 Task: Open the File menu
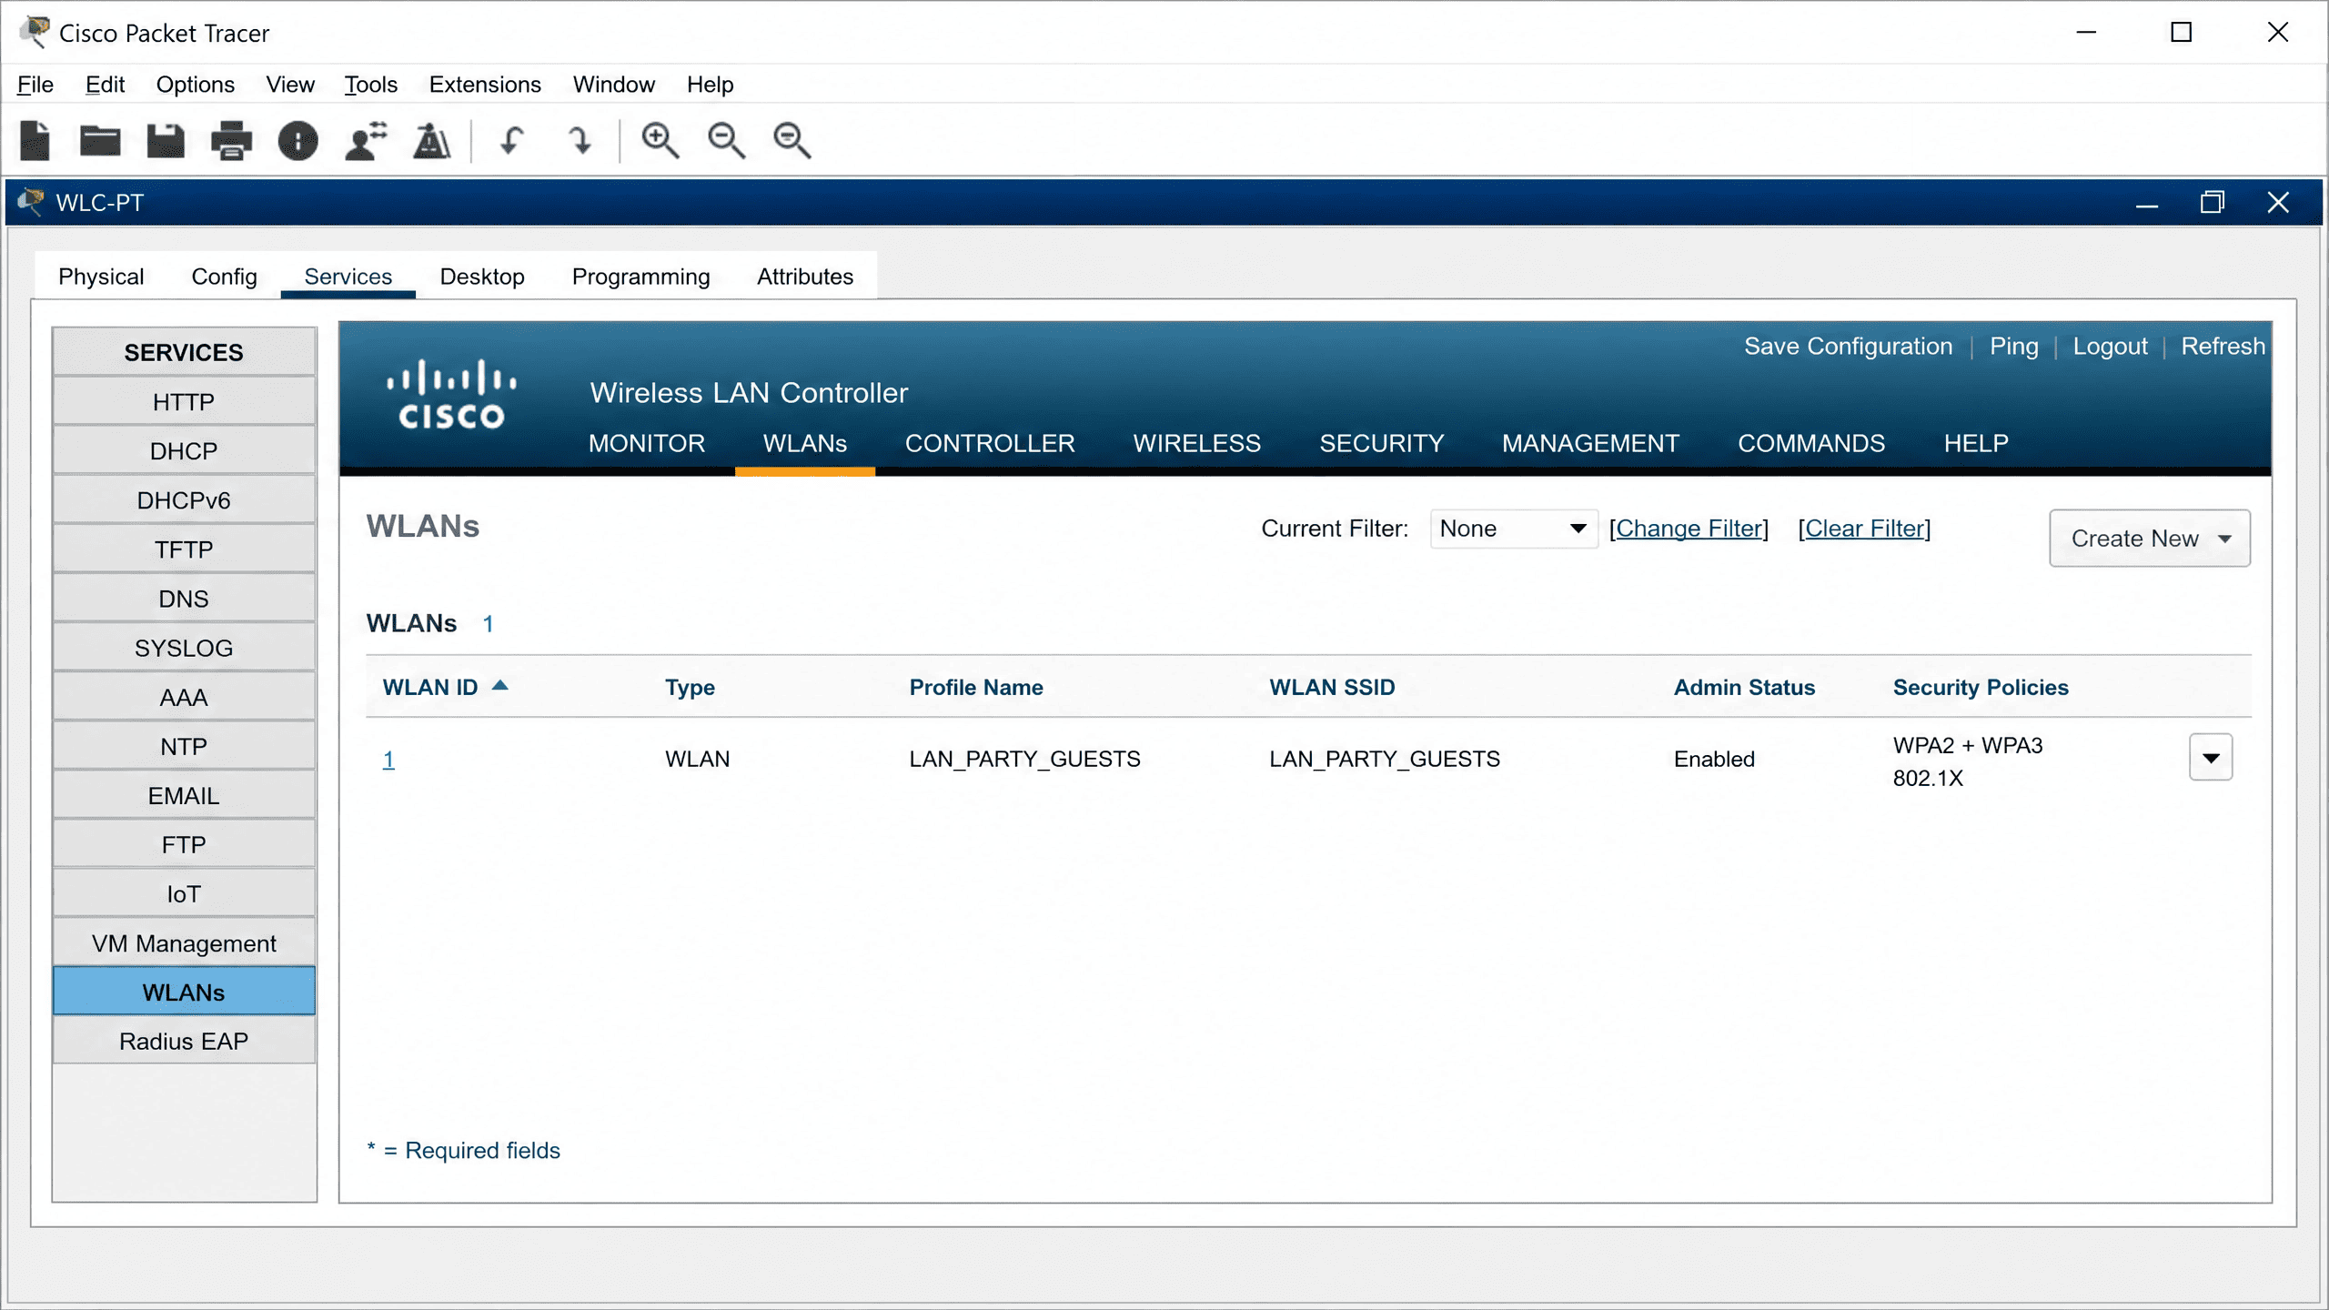click(x=35, y=85)
